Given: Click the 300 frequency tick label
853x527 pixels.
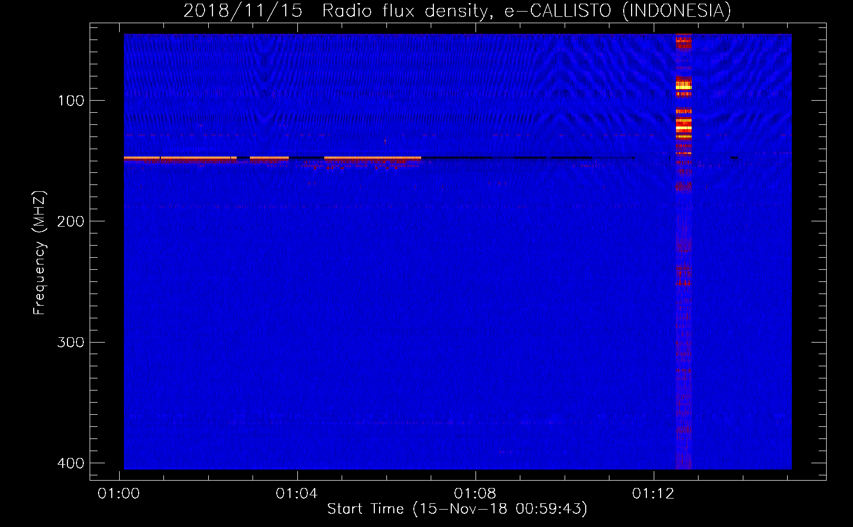Looking at the screenshot, I should tap(71, 343).
